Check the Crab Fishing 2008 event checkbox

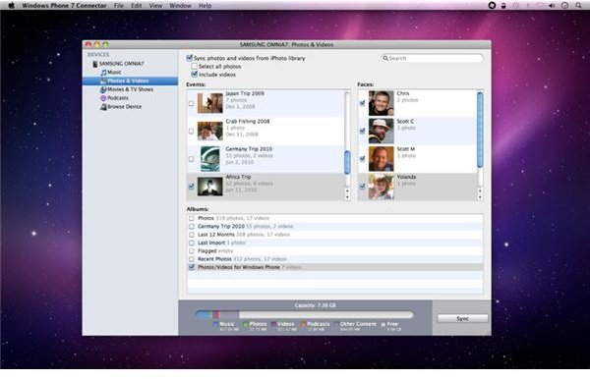[192, 132]
